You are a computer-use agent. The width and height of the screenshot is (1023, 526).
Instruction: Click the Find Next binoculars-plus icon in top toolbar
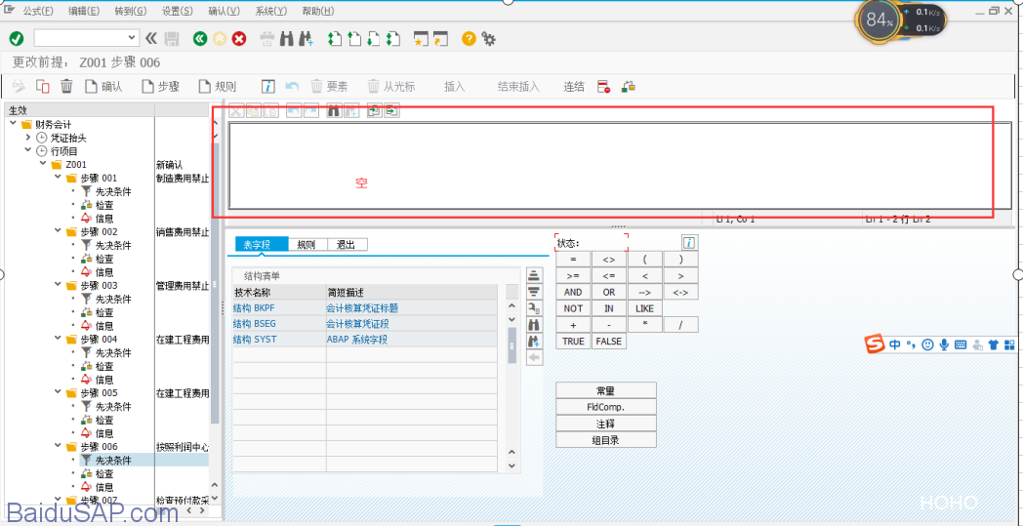(306, 39)
